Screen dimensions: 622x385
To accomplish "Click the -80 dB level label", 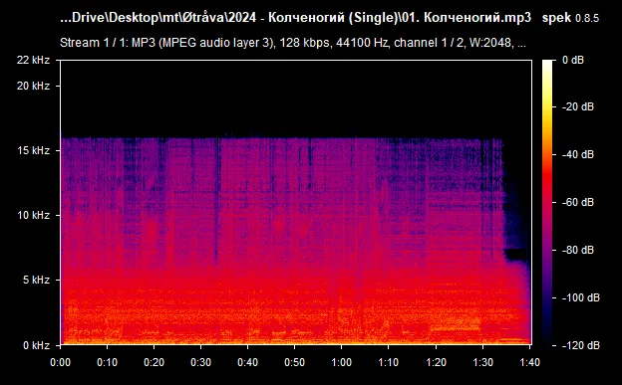I will 578,250.
